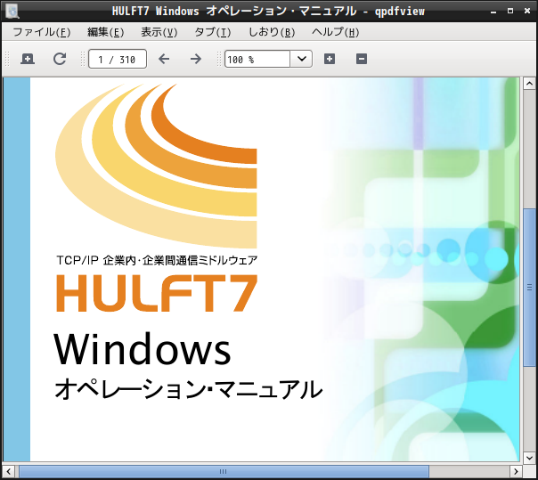Image resolution: width=538 pixels, height=480 pixels.
Task: Click the zoom out minus icon
Action: point(362,59)
